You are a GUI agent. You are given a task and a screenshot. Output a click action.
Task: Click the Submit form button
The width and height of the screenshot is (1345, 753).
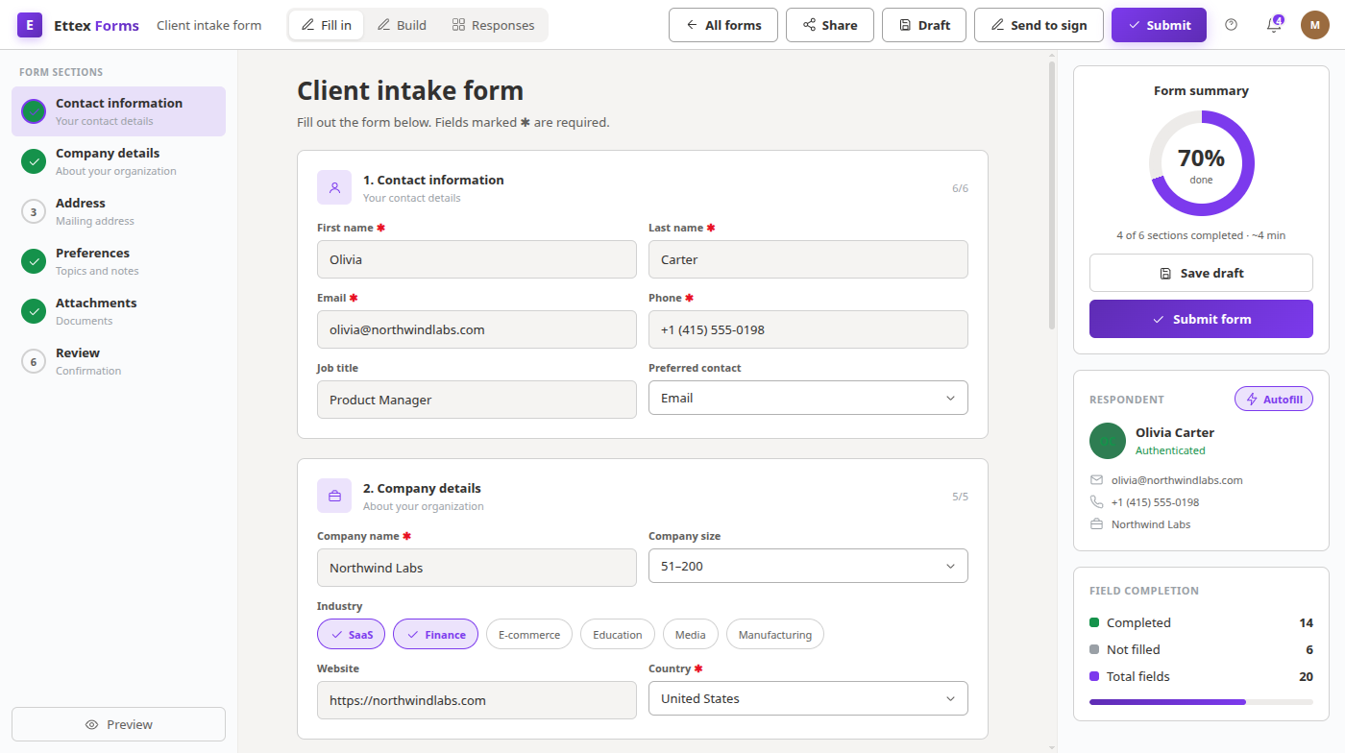point(1201,319)
